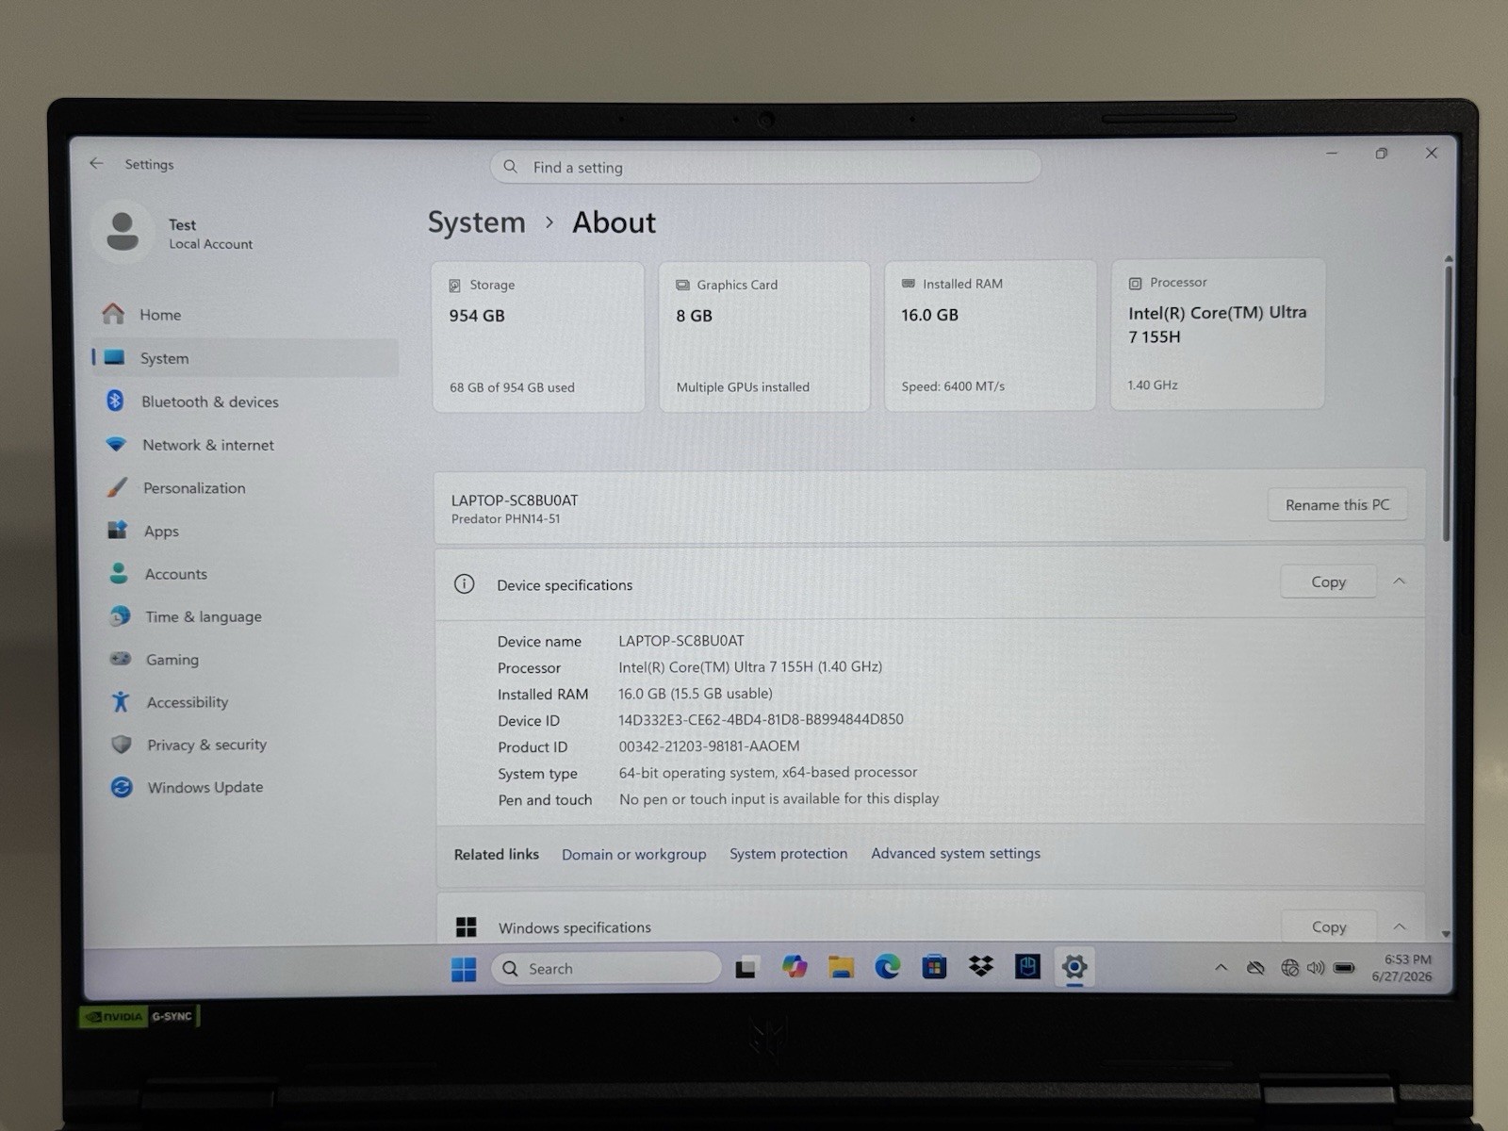Click the cloud sync tray icon
Image resolution: width=1508 pixels, height=1131 pixels.
[x=1255, y=968]
